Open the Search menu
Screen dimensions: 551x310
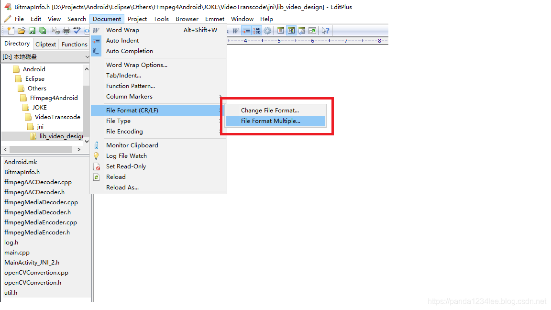click(x=77, y=19)
